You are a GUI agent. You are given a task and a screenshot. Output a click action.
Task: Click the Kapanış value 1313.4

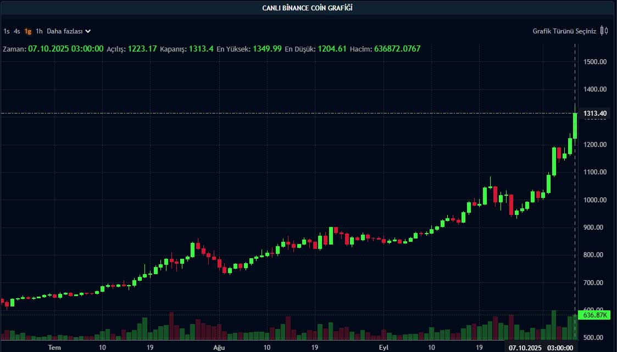click(201, 49)
